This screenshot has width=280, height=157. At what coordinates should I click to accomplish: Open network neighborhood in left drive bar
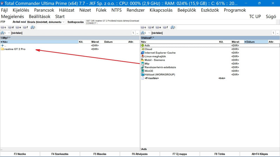coord(33,27)
